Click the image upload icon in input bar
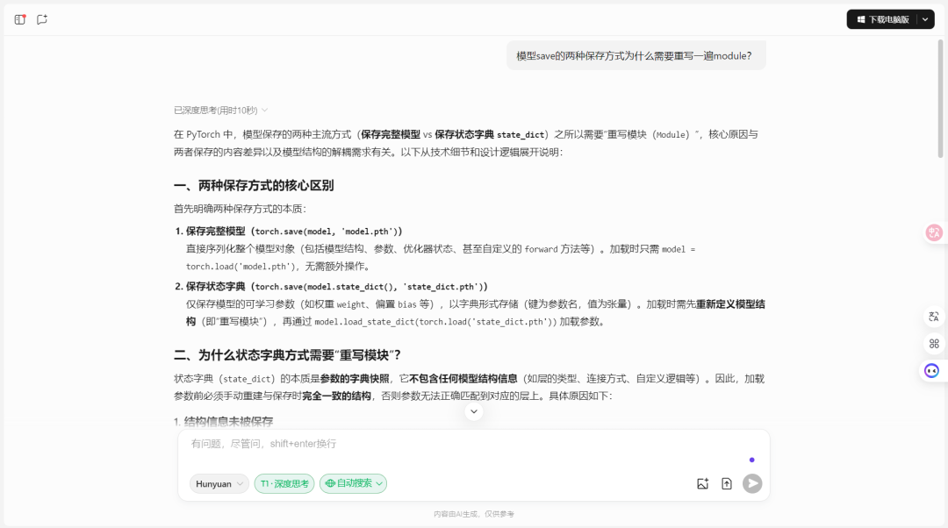 coord(702,482)
